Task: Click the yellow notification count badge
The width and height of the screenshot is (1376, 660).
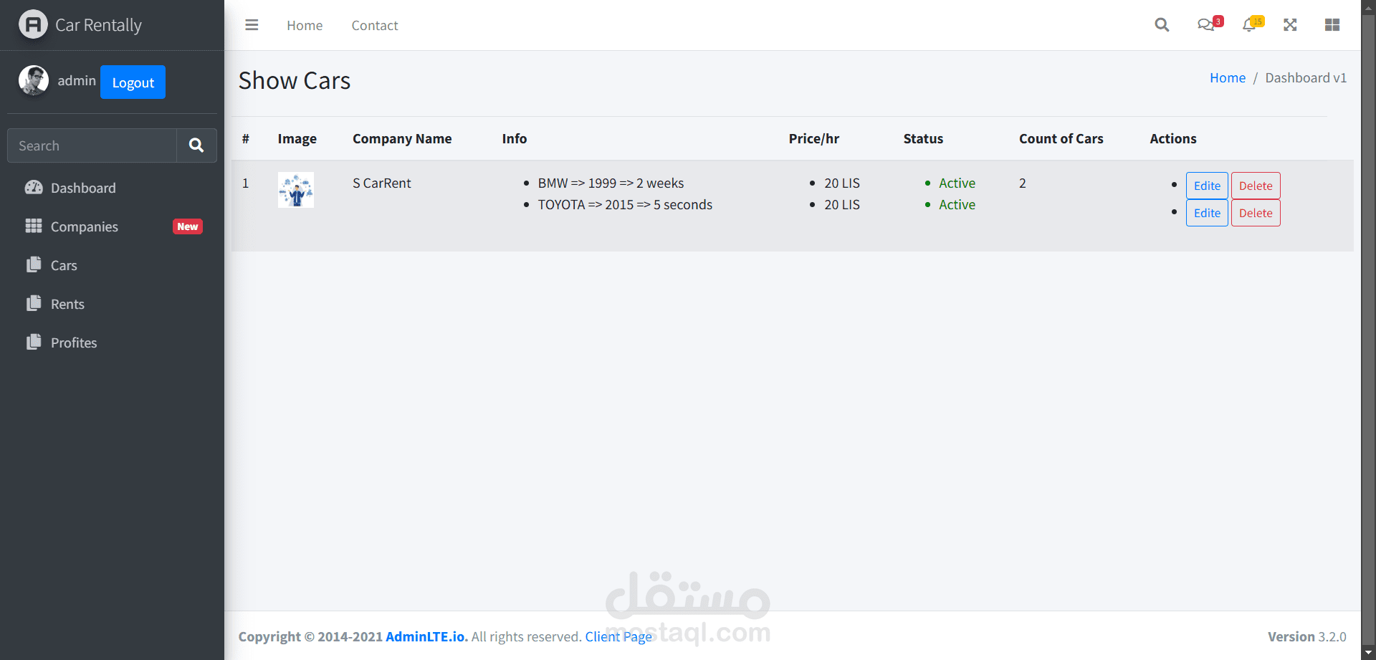Action: coord(1258,21)
